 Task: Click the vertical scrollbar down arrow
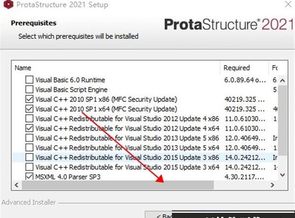pyautogui.click(x=282, y=175)
